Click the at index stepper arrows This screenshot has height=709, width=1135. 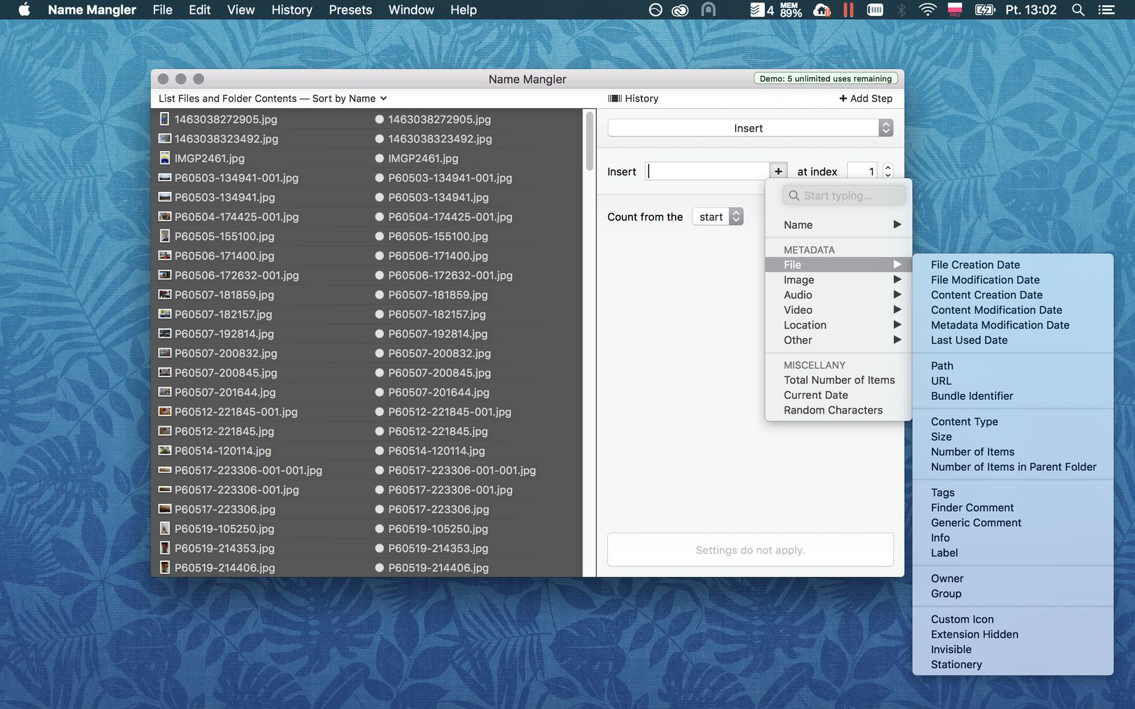point(888,171)
